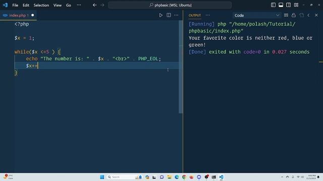Select the index.php editor tab
Image resolution: width=323 pixels, height=181 pixels.
coord(18,15)
